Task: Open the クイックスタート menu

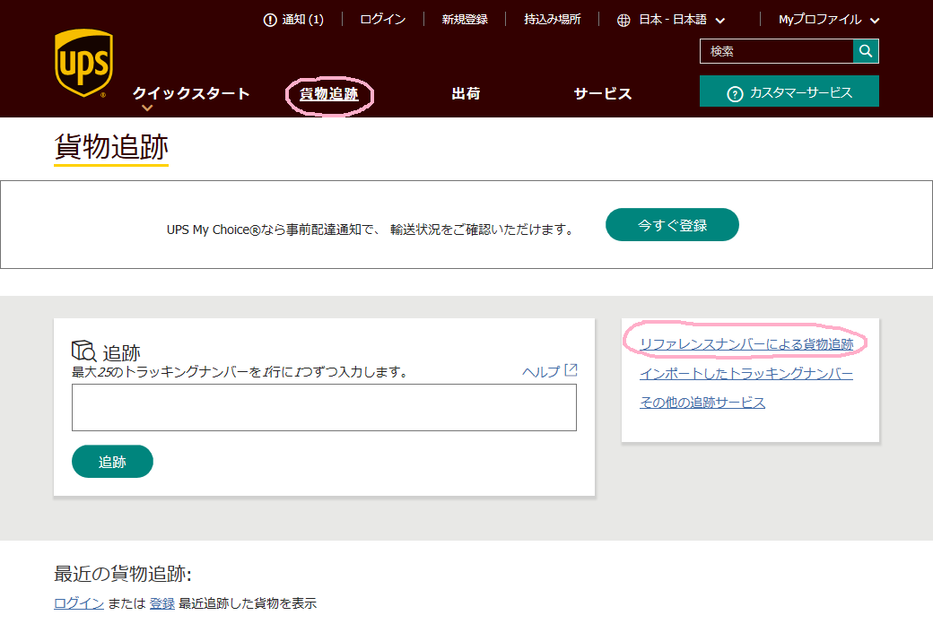Action: tap(191, 93)
